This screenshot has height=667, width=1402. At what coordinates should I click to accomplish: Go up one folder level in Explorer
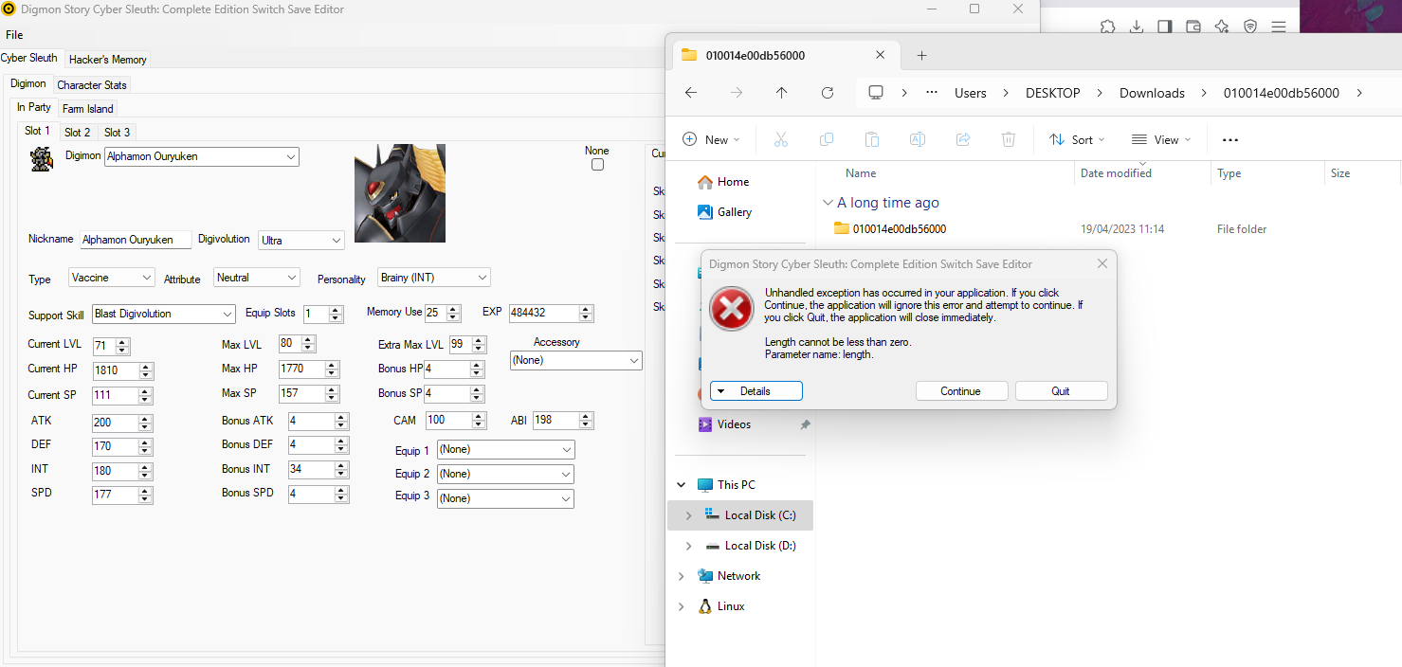781,93
